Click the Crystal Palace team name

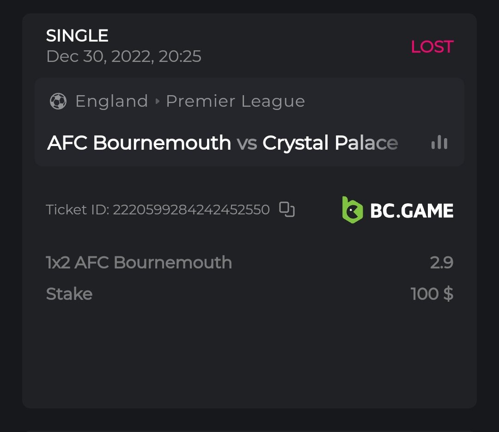tap(330, 143)
